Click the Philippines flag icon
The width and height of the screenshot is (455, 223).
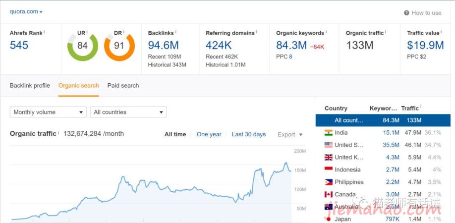coord(329,182)
